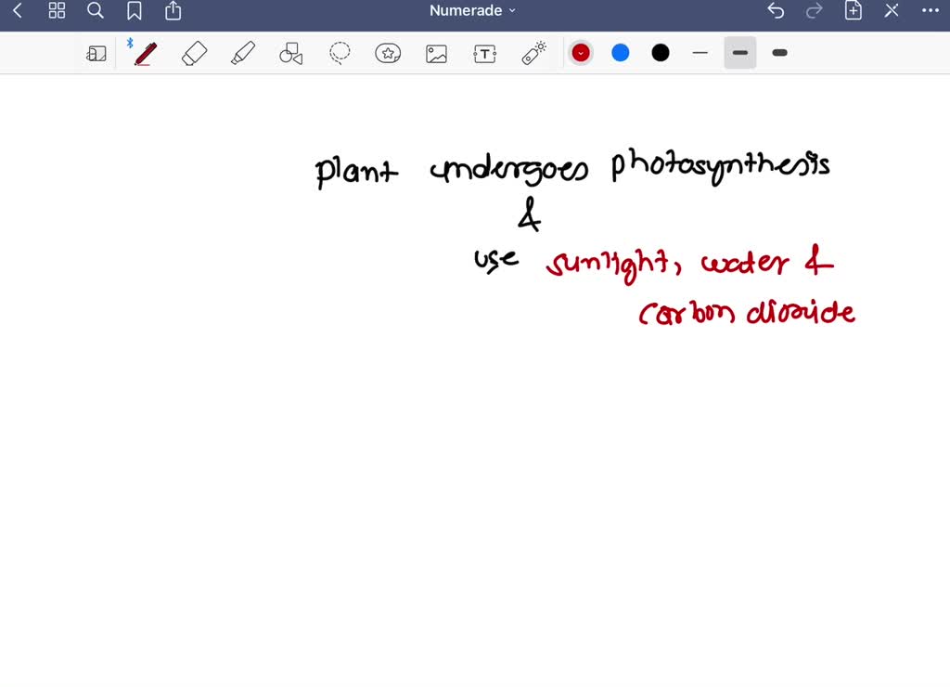950x687 pixels.
Task: Toggle the medium stroke thickness
Action: point(739,53)
